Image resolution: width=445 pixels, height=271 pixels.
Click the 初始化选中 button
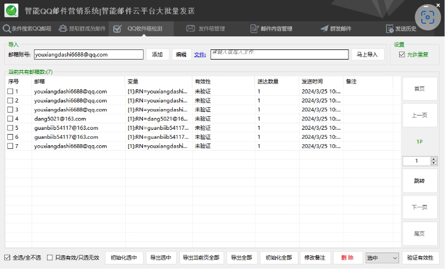click(124, 258)
